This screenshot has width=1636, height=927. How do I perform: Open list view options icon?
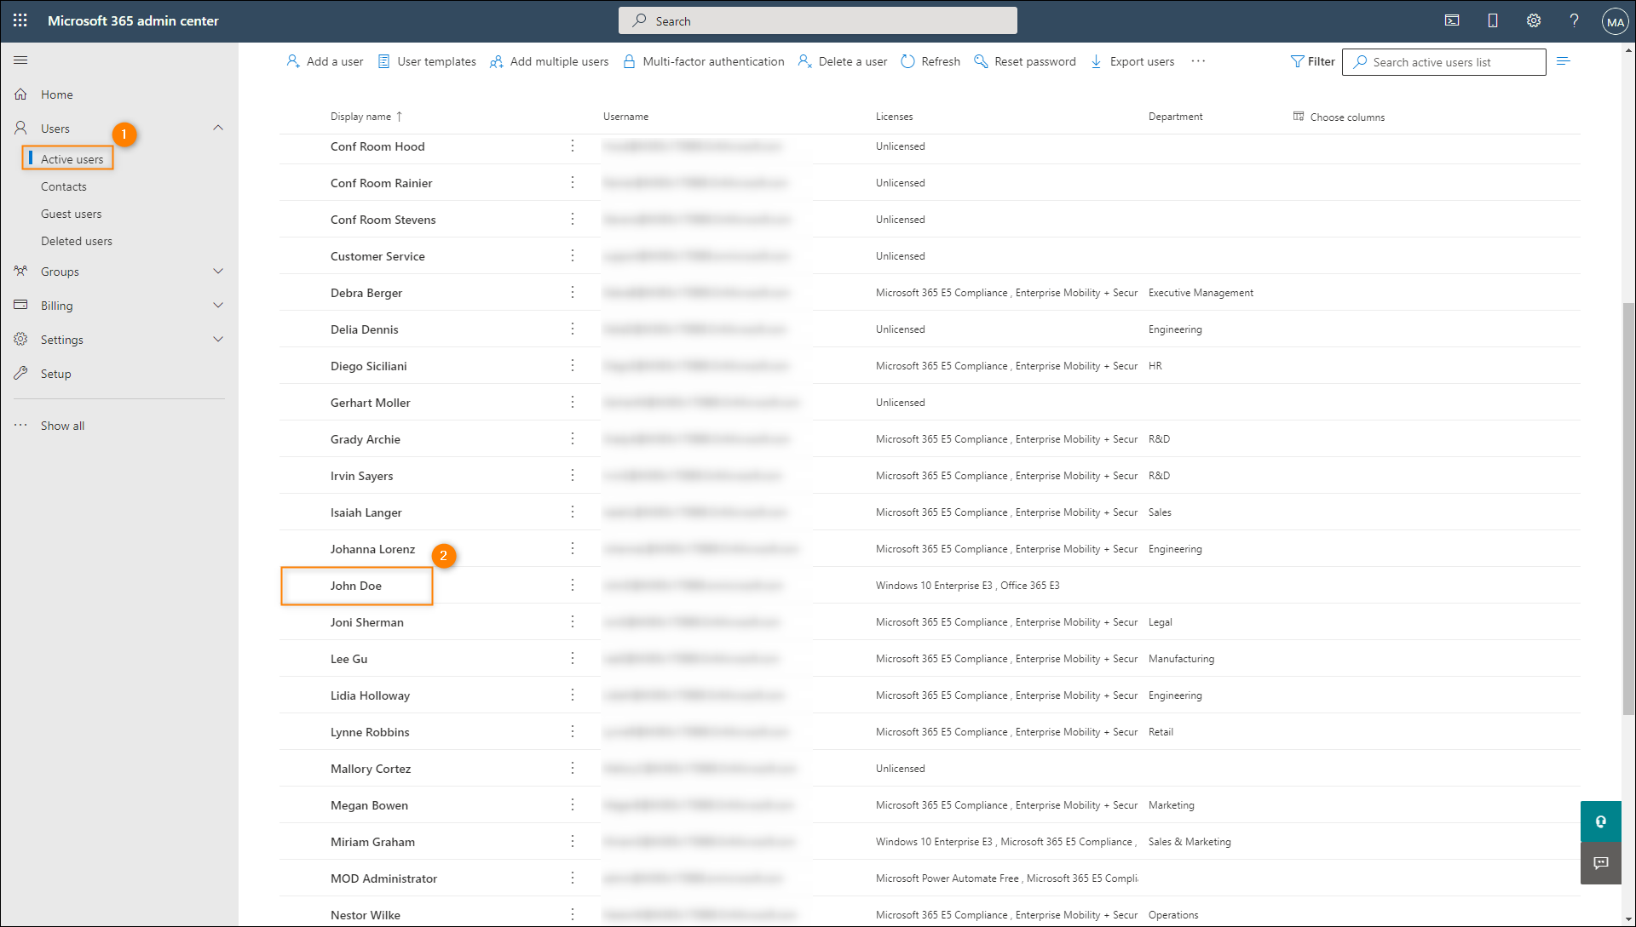tap(1563, 61)
